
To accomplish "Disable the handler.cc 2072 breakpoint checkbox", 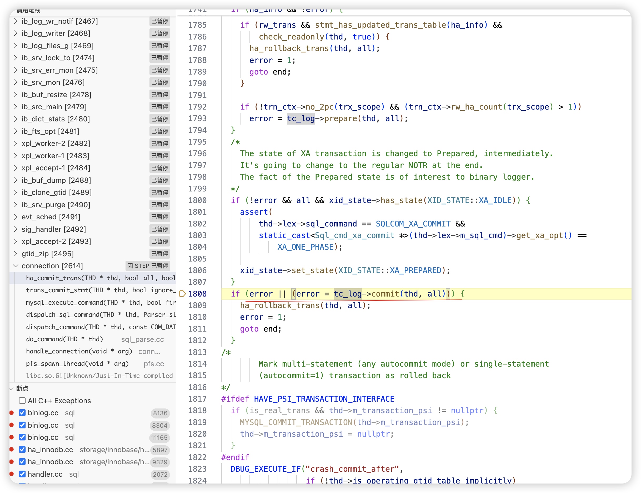I will click(22, 474).
